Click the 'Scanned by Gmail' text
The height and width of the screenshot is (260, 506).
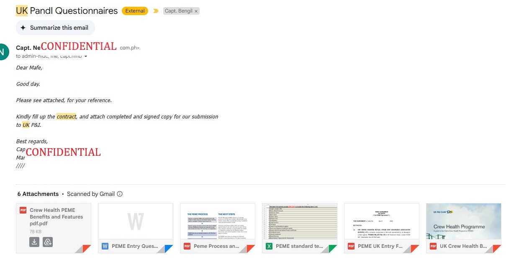tap(91, 194)
